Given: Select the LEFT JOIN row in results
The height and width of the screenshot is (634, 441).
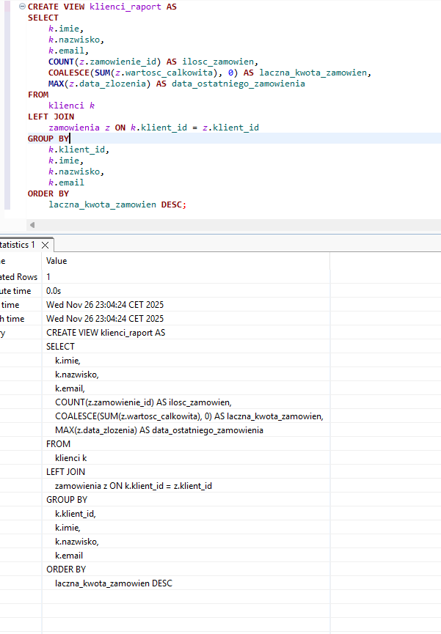Looking at the screenshot, I should coord(65,472).
